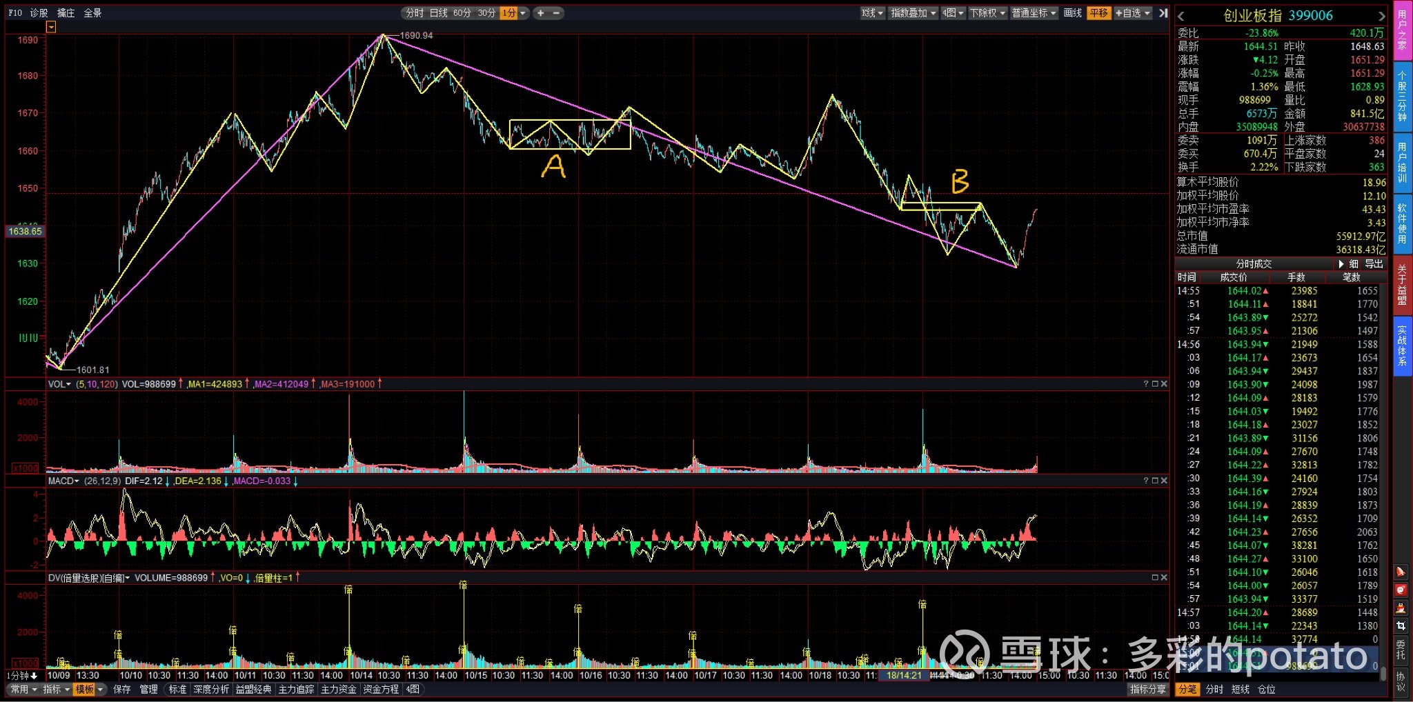Switch chart to 日线 daily view
1413x702 pixels.
click(x=439, y=13)
